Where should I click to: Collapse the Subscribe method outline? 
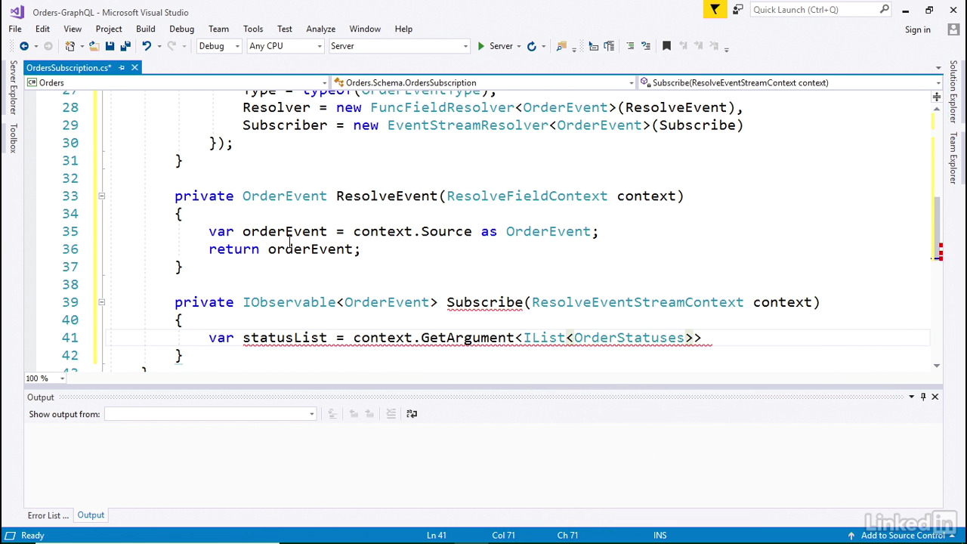tap(101, 302)
